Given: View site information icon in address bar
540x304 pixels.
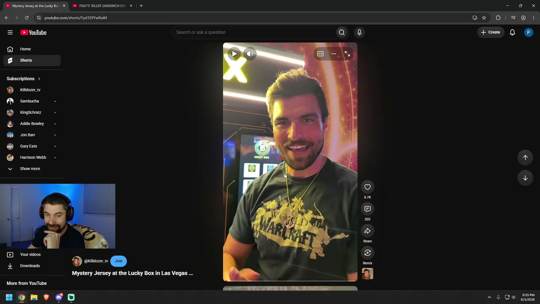Looking at the screenshot, I should point(38,18).
